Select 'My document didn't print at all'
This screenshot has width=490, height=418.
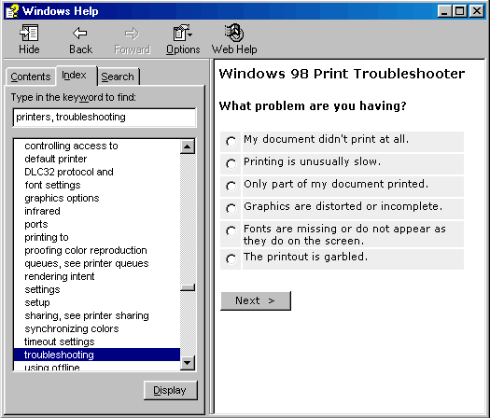[231, 142]
